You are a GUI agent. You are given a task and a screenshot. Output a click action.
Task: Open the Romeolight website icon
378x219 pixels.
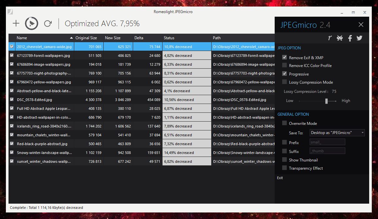tap(330, 38)
